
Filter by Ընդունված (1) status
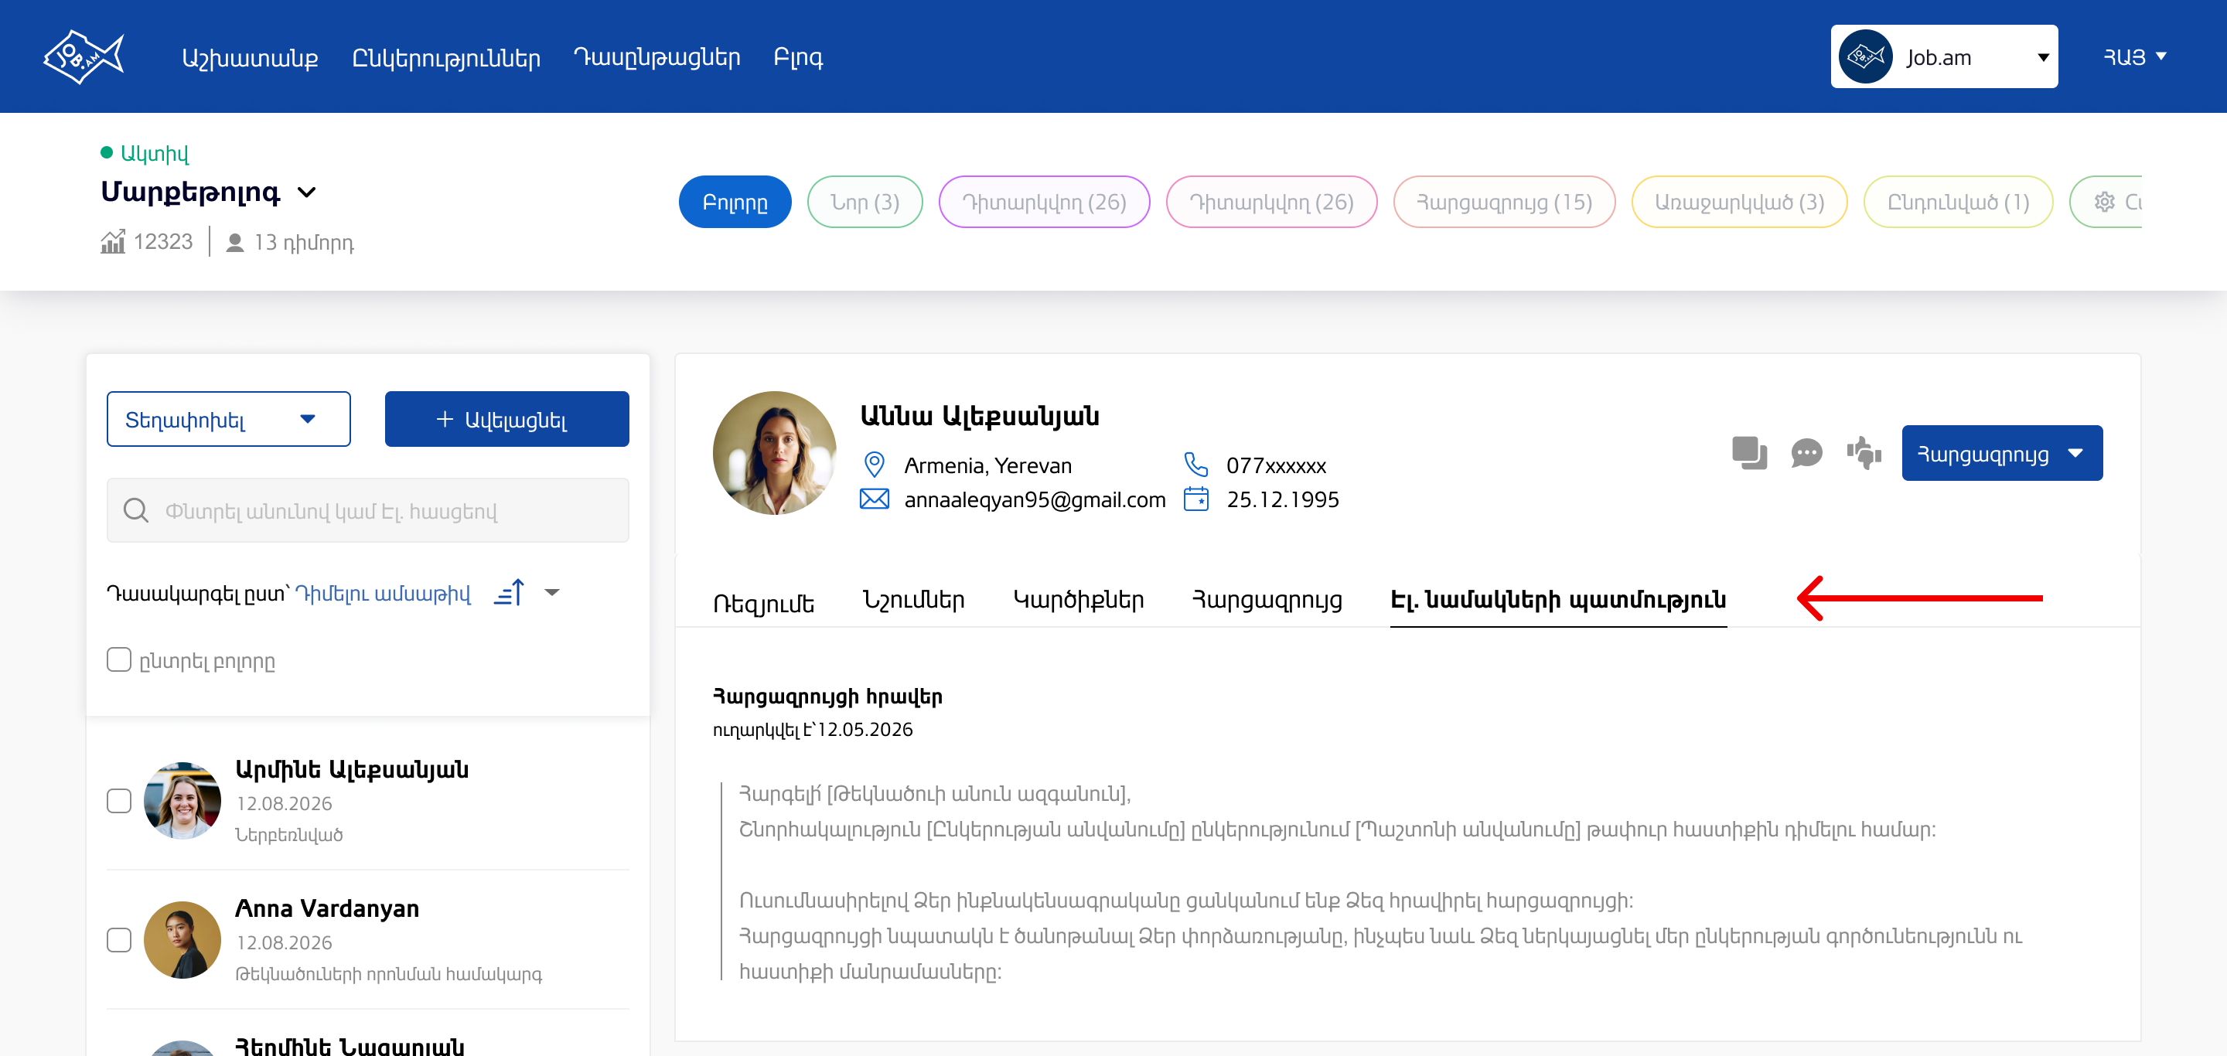coord(1957,203)
